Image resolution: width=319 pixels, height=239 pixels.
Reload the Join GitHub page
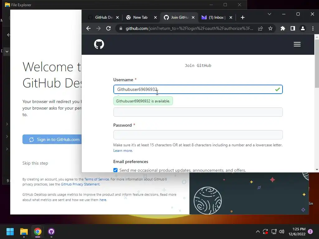[108, 28]
